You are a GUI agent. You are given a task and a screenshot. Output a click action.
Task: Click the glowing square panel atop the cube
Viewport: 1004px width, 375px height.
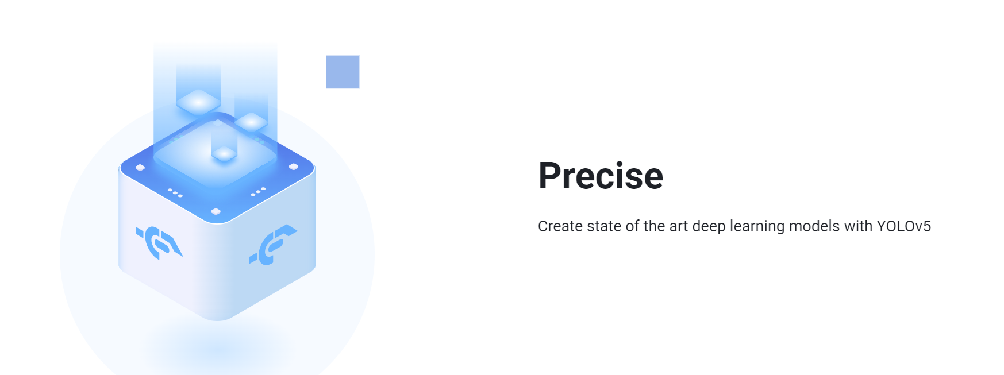(216, 152)
